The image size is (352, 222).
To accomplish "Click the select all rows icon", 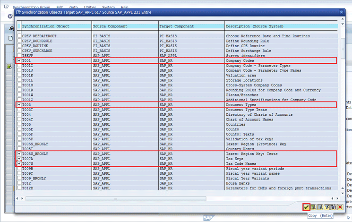I will tap(313, 207).
